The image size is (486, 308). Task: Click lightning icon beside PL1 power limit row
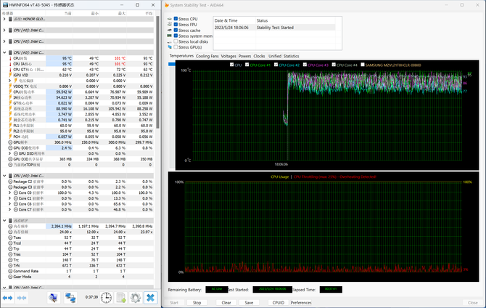coord(10,126)
